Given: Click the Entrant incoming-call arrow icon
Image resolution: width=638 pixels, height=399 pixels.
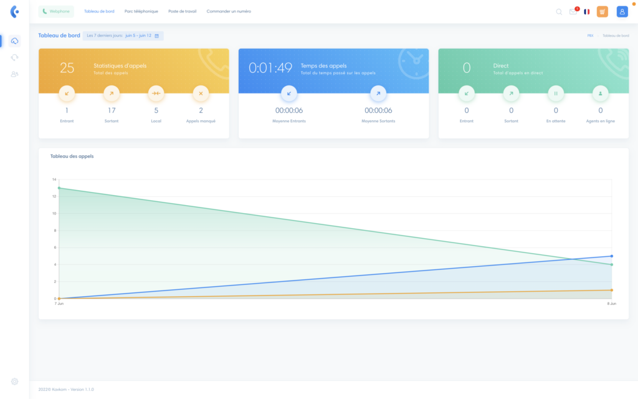Looking at the screenshot, I should coord(67,94).
